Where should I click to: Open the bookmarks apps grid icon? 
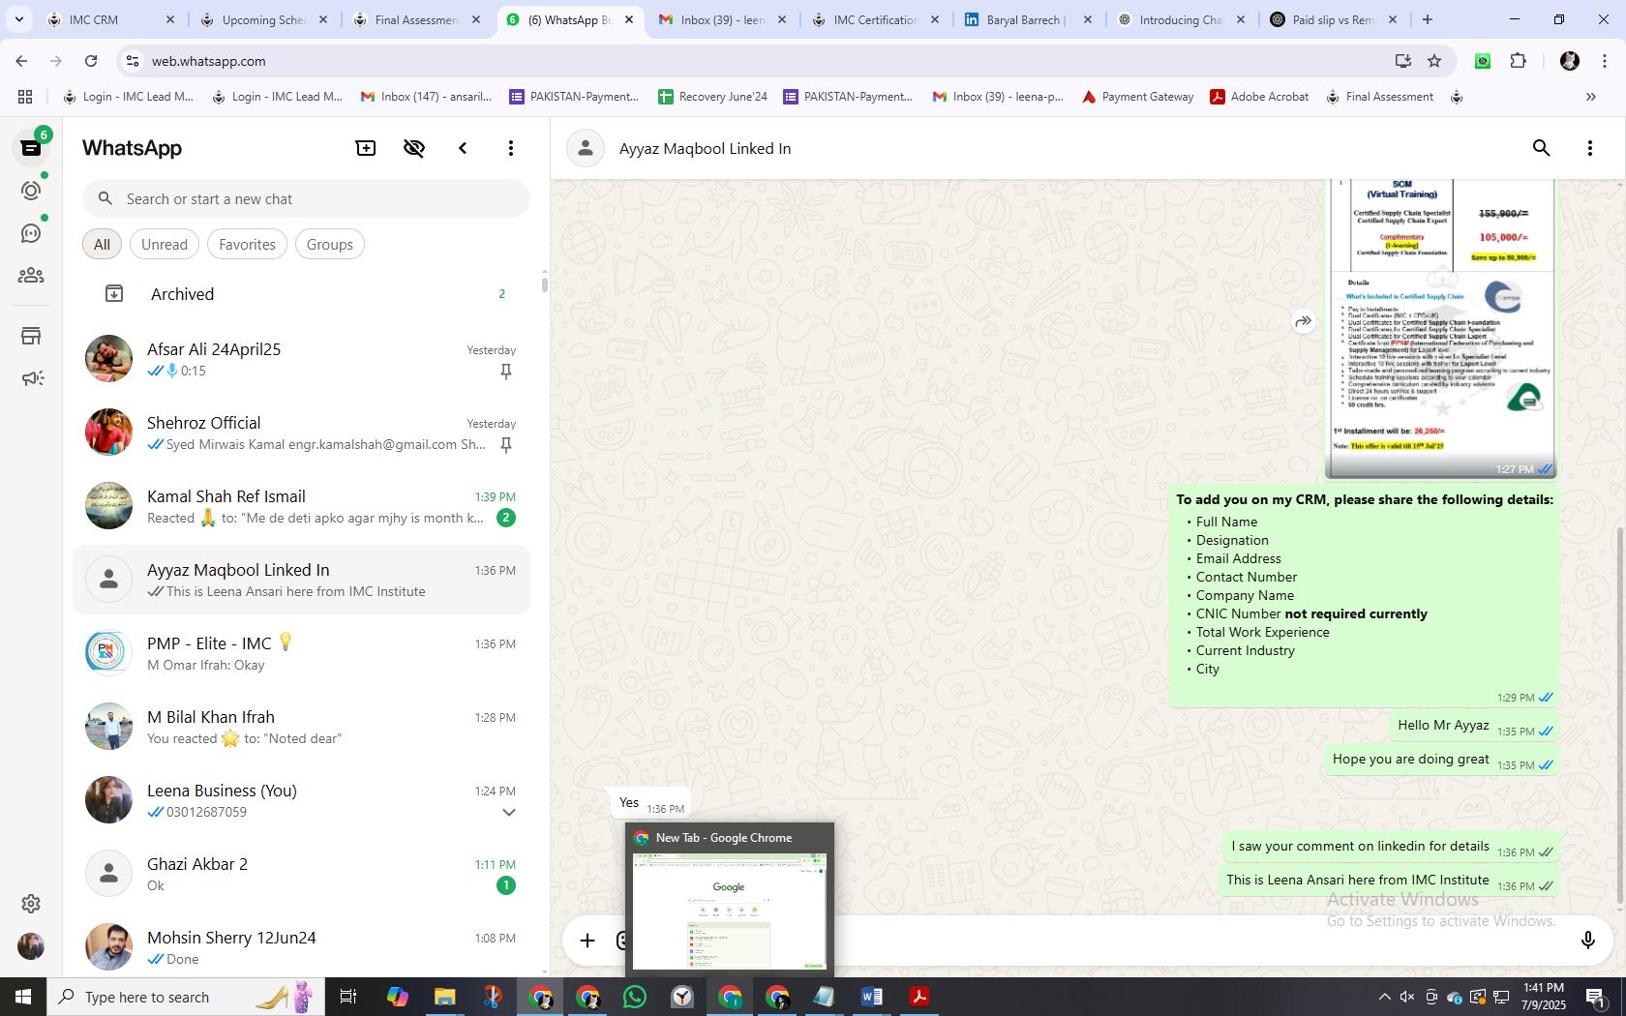pyautogui.click(x=25, y=97)
